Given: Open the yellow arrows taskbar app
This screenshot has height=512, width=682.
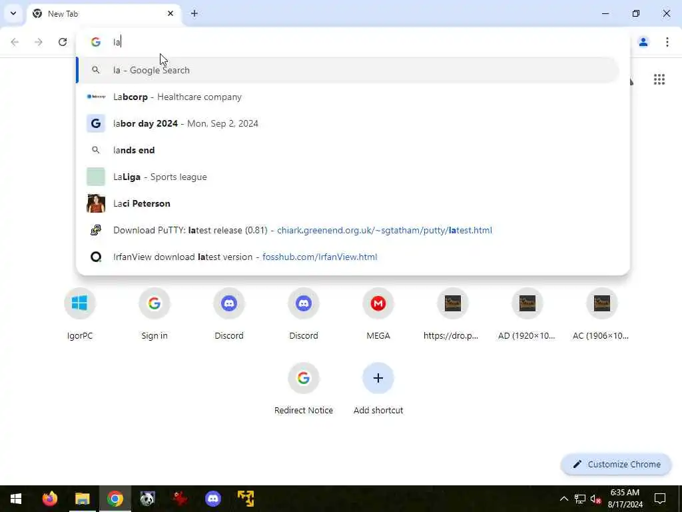Looking at the screenshot, I should (245, 499).
